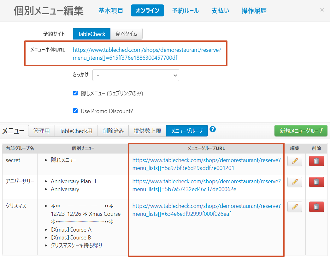Viewport: 330px width, 260px height.
Task: Click the 個別メニュー column header
Action: click(x=83, y=148)
